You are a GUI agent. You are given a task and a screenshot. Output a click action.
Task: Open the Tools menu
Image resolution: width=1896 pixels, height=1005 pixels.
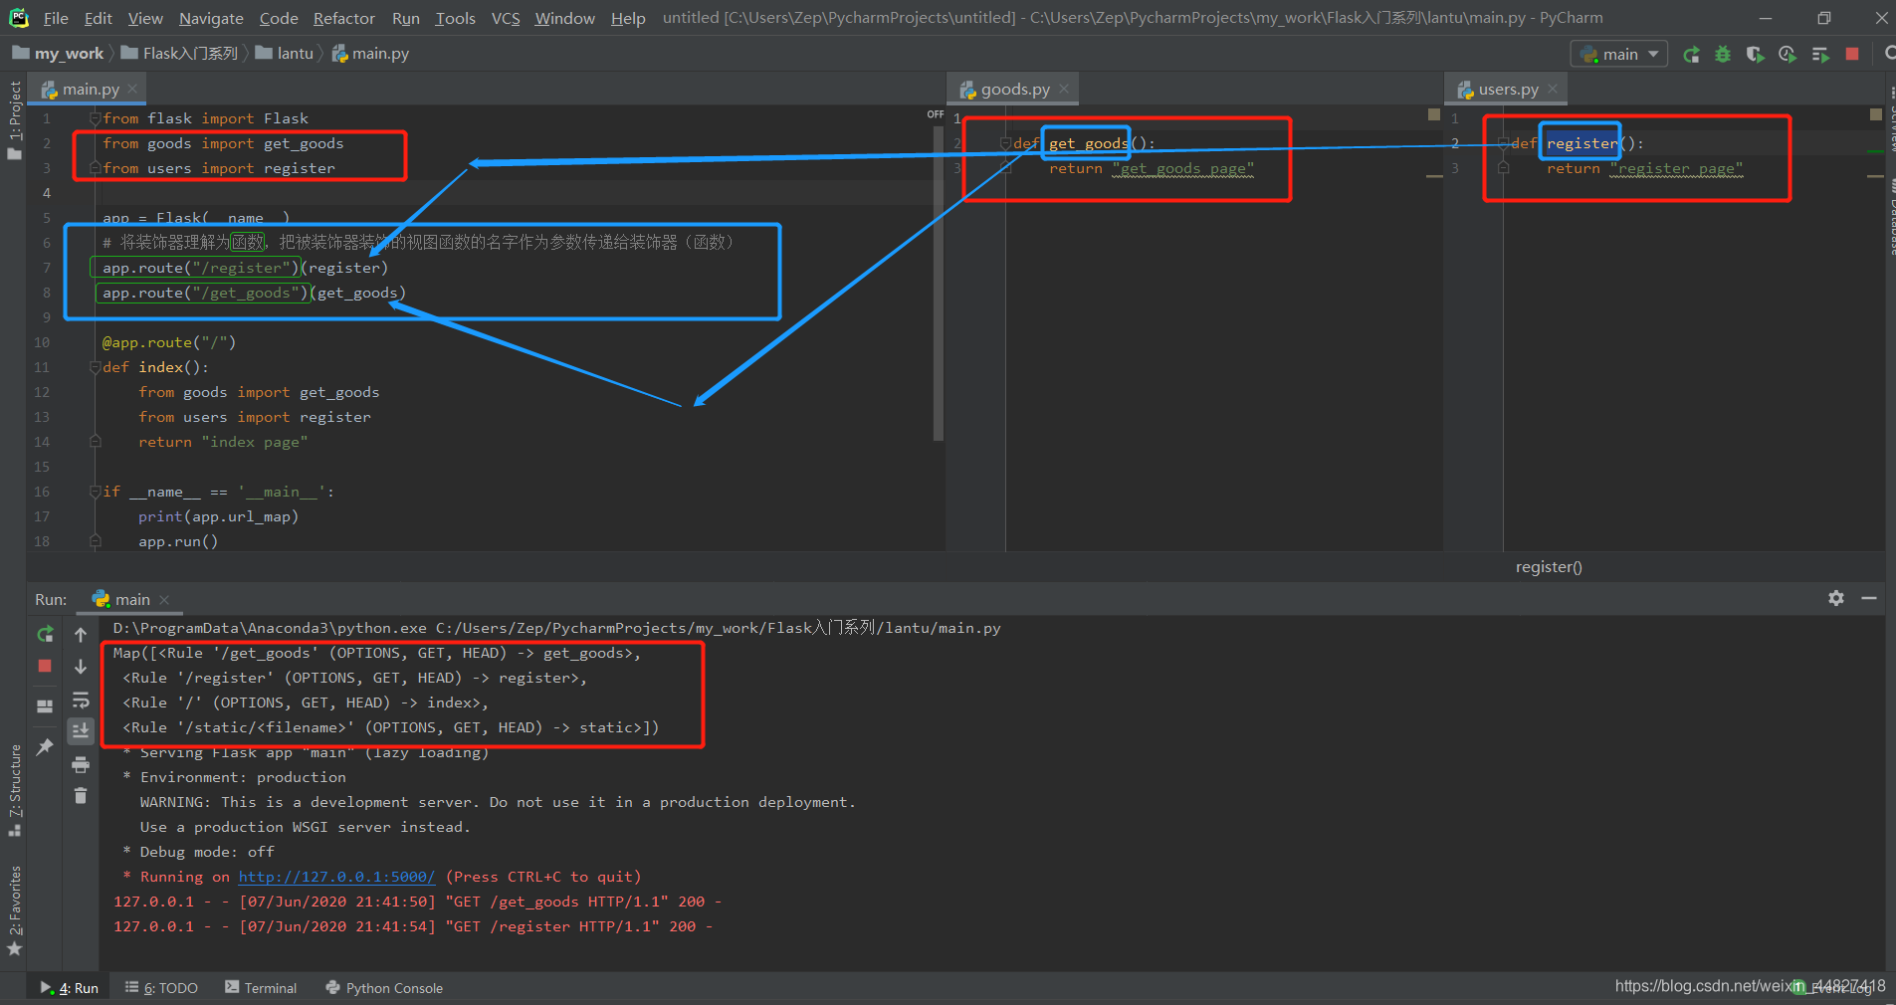[455, 18]
